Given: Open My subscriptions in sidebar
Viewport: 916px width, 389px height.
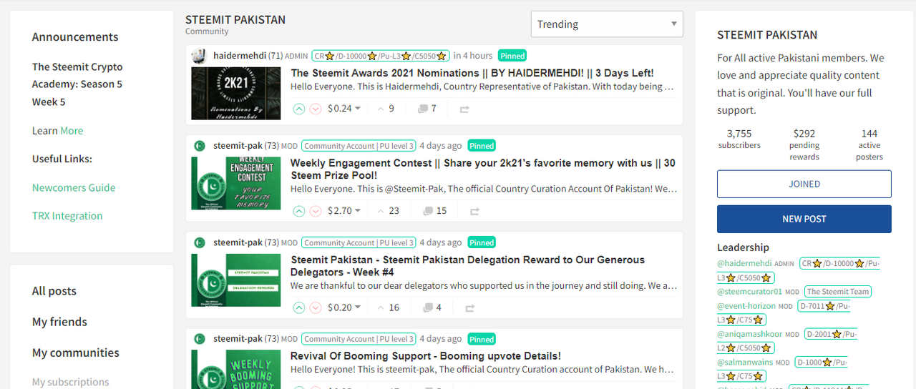Looking at the screenshot, I should pyautogui.click(x=71, y=382).
